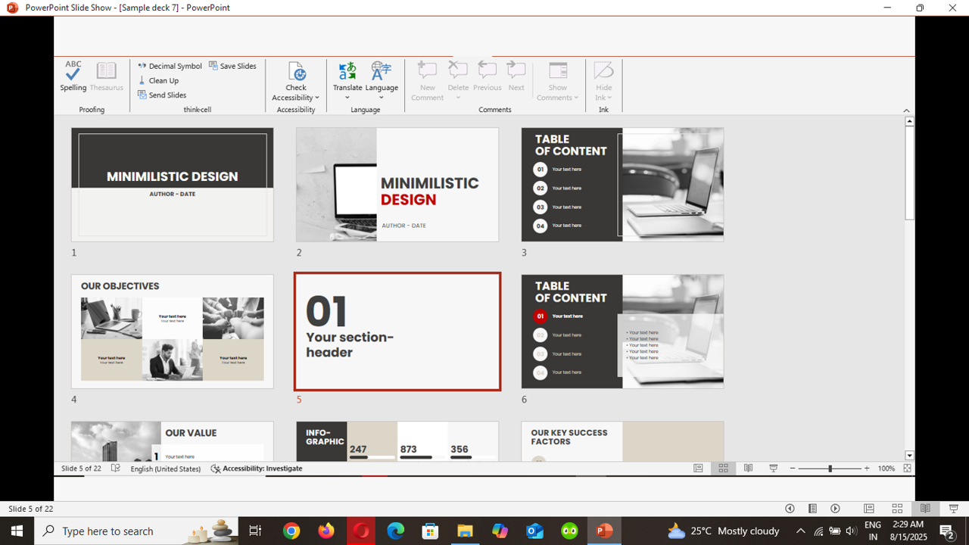Click the scrollbar down arrow
The image size is (969, 545).
point(910,456)
